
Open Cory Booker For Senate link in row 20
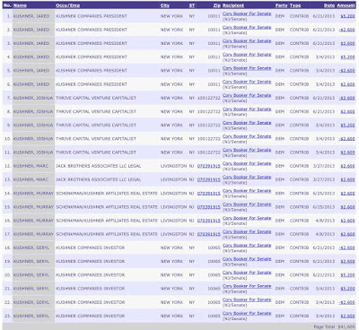[x=247, y=273]
